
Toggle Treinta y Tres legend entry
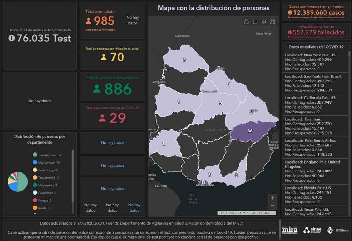click(x=47, y=155)
